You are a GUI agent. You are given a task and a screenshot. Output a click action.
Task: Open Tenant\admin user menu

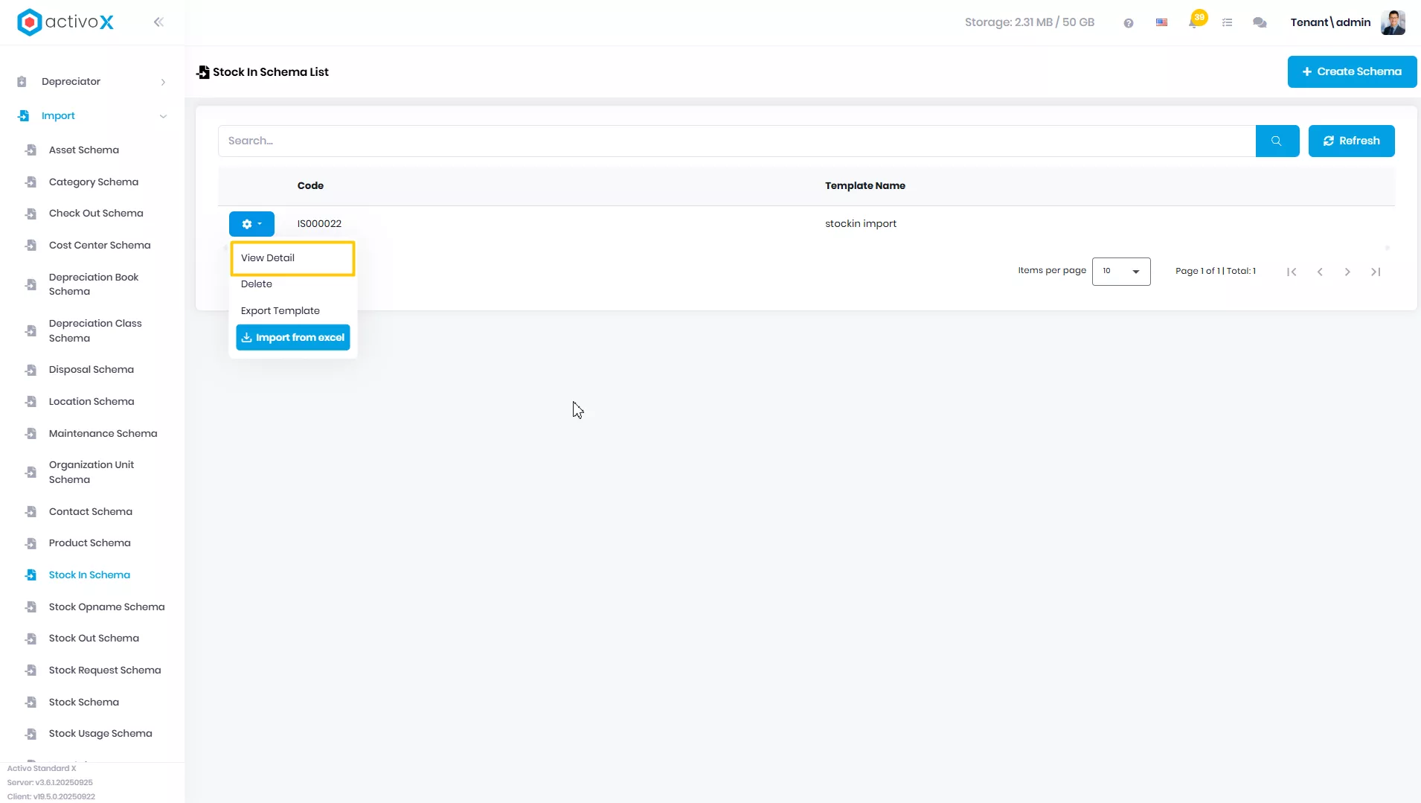pyautogui.click(x=1330, y=22)
